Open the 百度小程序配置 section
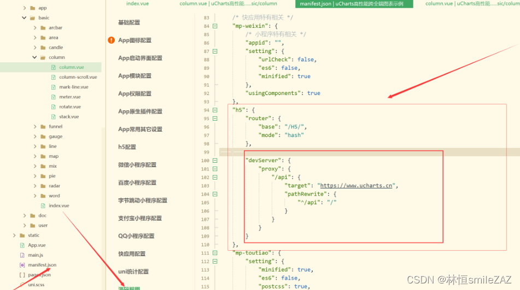The width and height of the screenshot is (520, 290). pyautogui.click(x=137, y=183)
